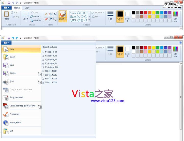Click the Help icon in lower window
Viewport: 184px width, 141px height.
tap(181, 43)
